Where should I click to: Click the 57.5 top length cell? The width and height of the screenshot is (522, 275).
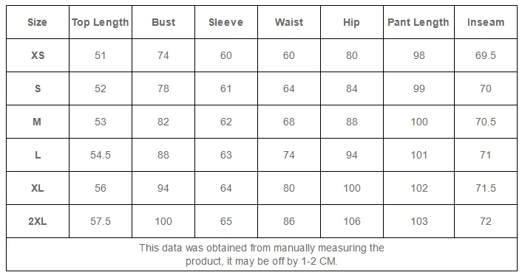pos(101,221)
